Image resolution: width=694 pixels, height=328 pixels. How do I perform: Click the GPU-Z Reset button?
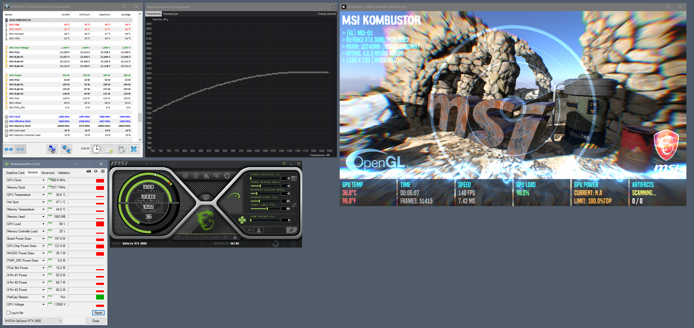point(98,313)
